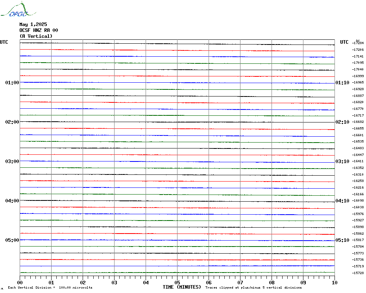Click the DC offset value -16535
The width and height of the screenshot is (366, 293).
click(x=358, y=142)
